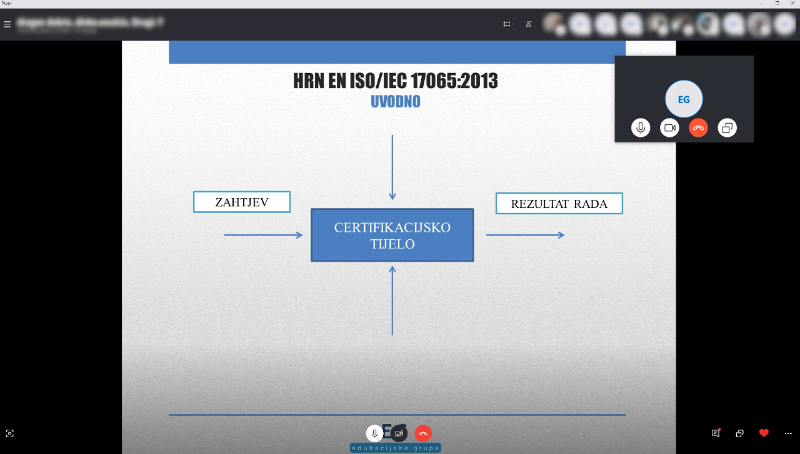This screenshot has width=800, height=454.
Task: Click the first participant avatar in header
Action: (x=552, y=24)
